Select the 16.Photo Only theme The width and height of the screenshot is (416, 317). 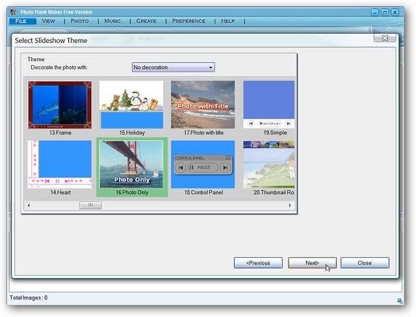coord(131,164)
